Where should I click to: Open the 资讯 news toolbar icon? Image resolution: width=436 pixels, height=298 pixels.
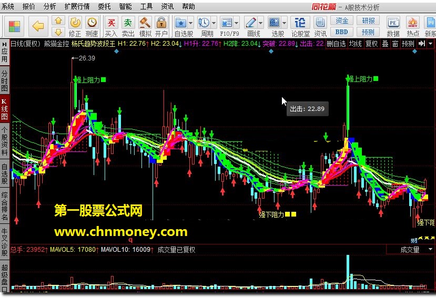tap(320, 27)
